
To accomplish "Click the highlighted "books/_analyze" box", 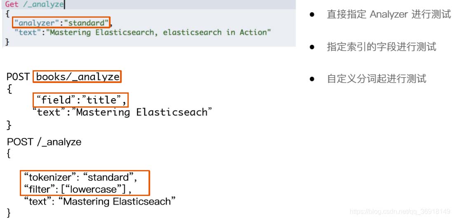I will [x=78, y=77].
